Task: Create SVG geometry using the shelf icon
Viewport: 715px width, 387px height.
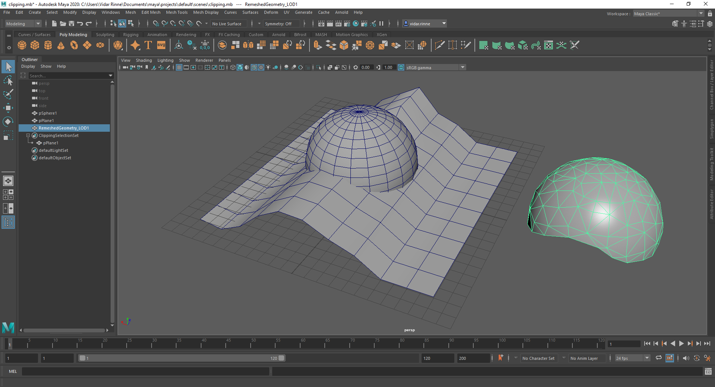Action: coord(161,45)
